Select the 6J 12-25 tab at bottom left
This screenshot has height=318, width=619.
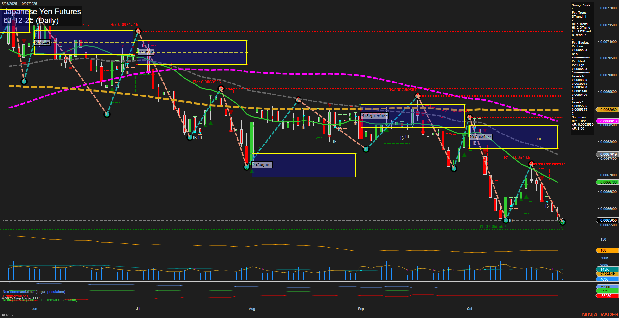click(7, 315)
